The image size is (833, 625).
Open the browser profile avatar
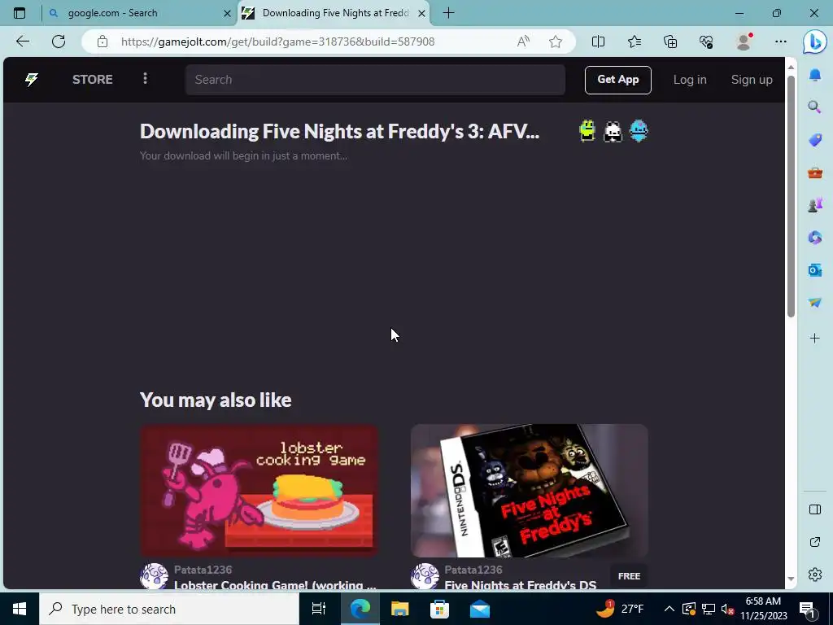coord(744,42)
